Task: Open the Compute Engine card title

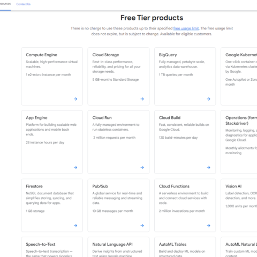Action: (x=41, y=55)
